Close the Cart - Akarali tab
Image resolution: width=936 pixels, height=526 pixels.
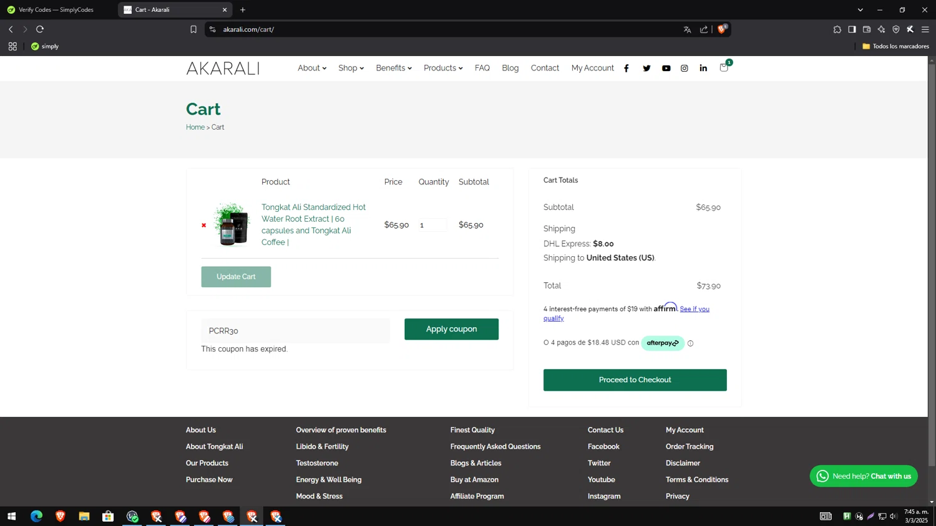(225, 10)
